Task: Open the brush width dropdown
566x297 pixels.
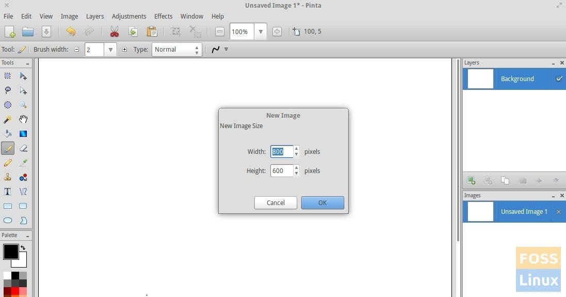Action: [x=110, y=50]
